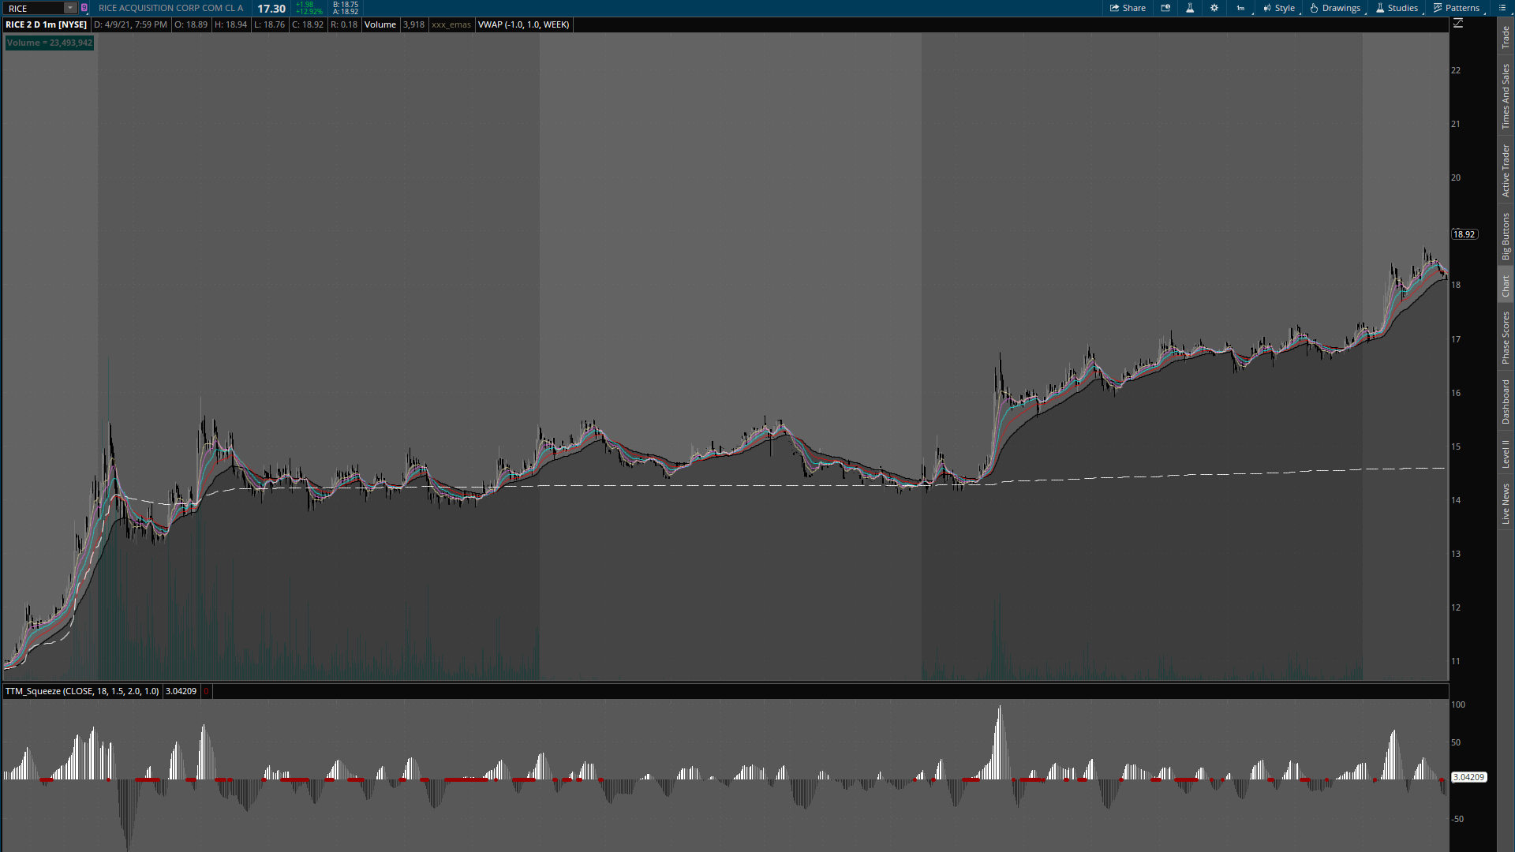Open the Style menu
Viewport: 1515px width, 852px height.
pos(1279,8)
